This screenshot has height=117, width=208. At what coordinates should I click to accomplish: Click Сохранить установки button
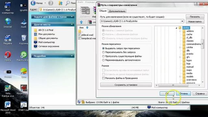(126, 85)
